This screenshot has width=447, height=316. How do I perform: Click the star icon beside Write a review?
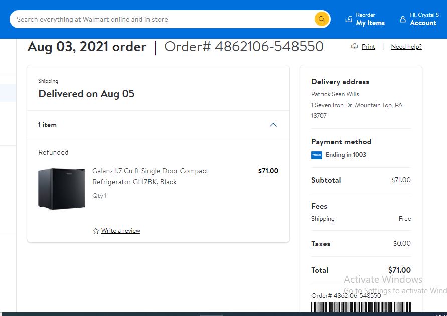[96, 231]
